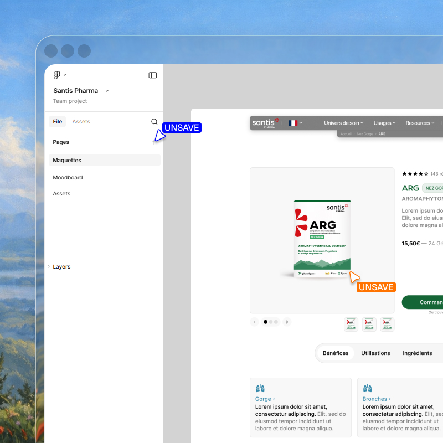Select the second carousel pagination dot
443x443 pixels.
pyautogui.click(x=270, y=322)
